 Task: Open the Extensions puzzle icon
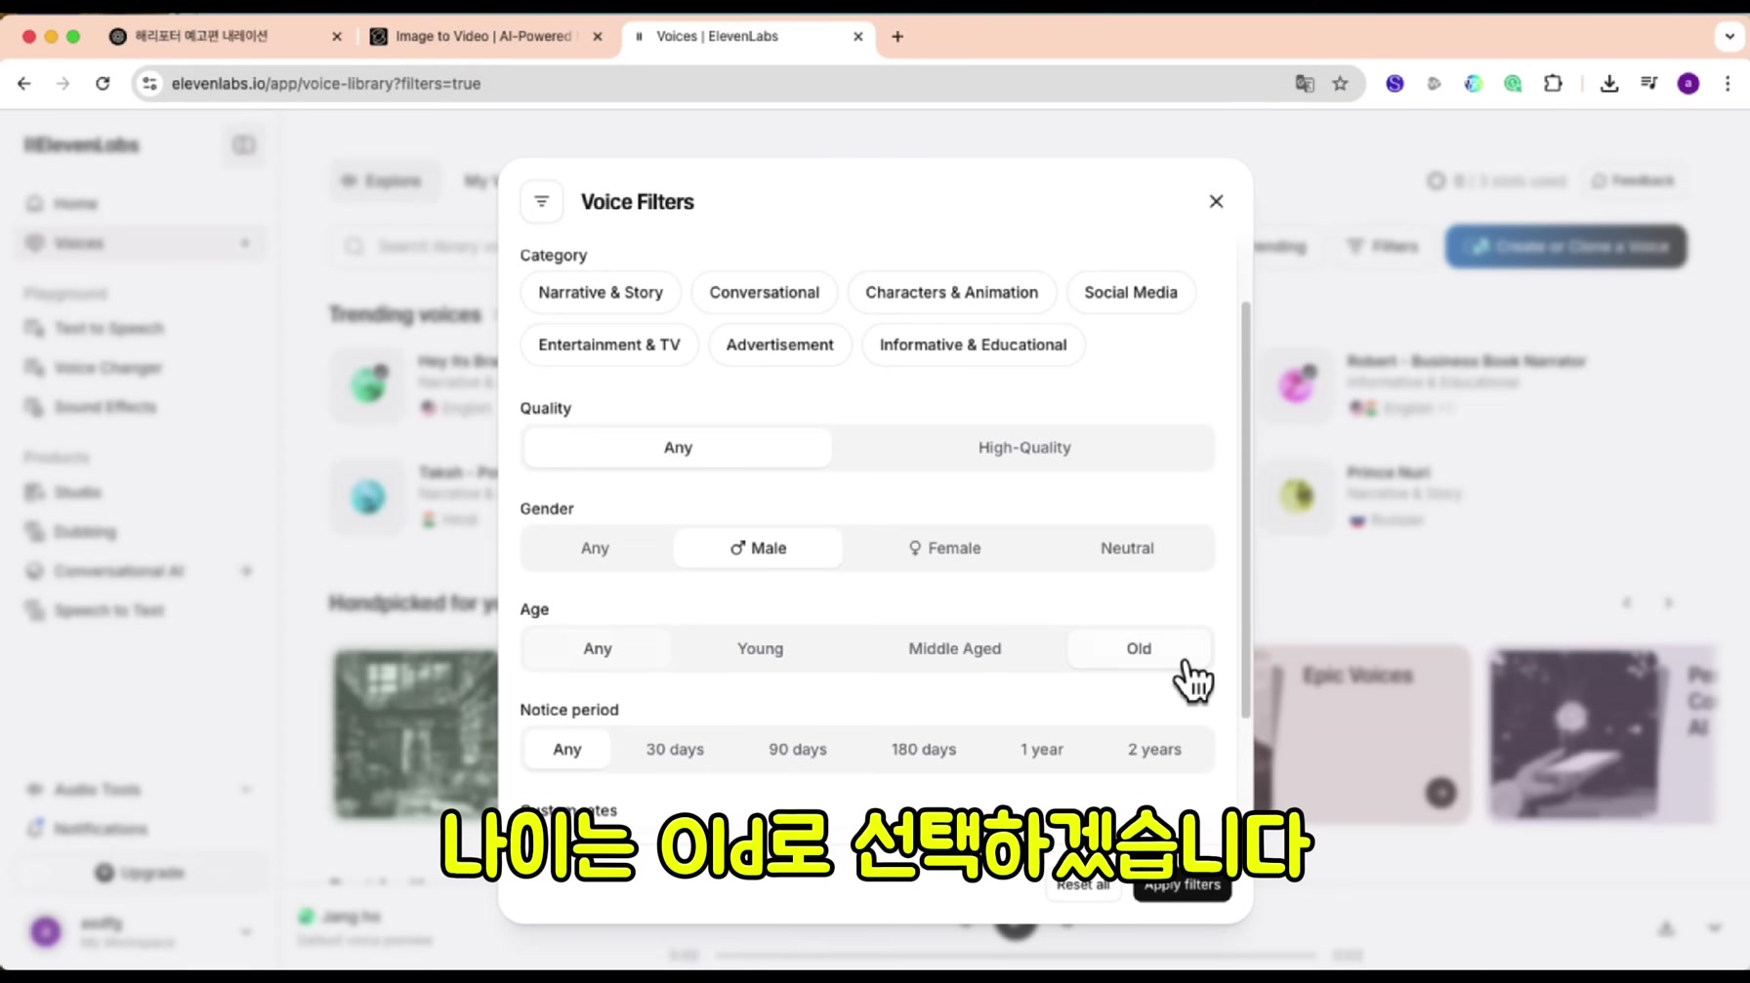point(1553,84)
